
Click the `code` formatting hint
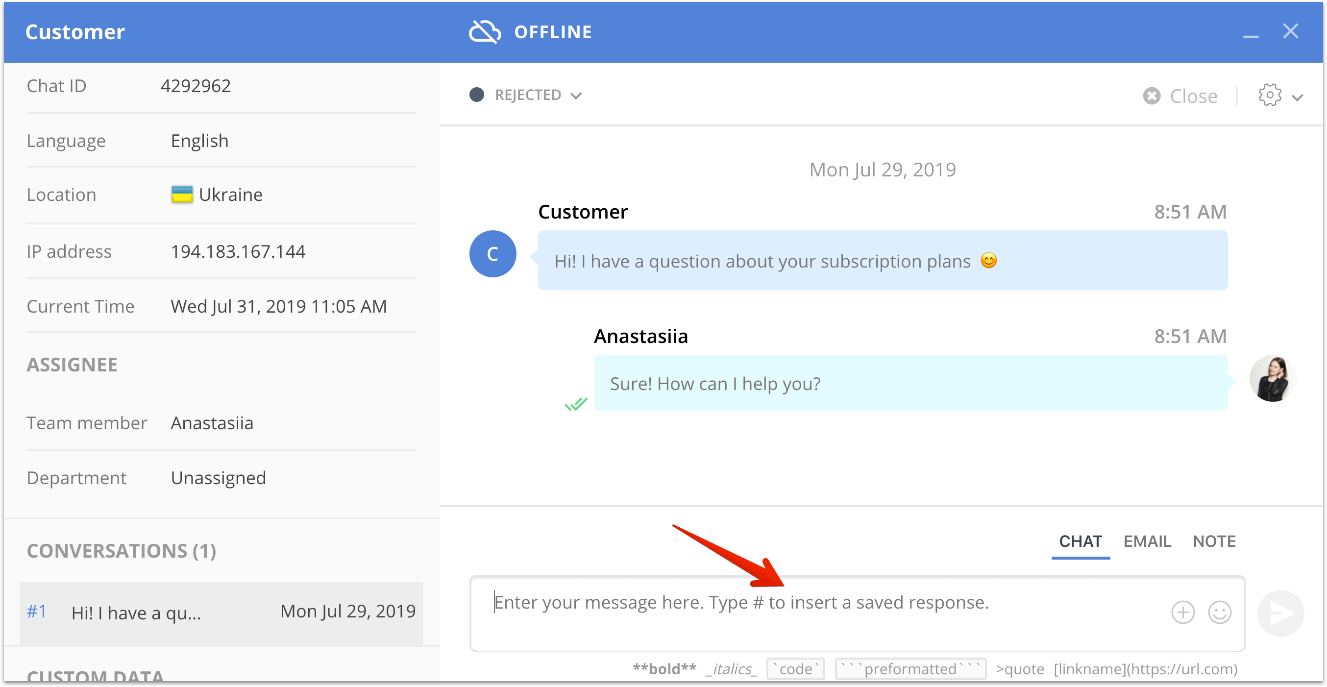795,668
